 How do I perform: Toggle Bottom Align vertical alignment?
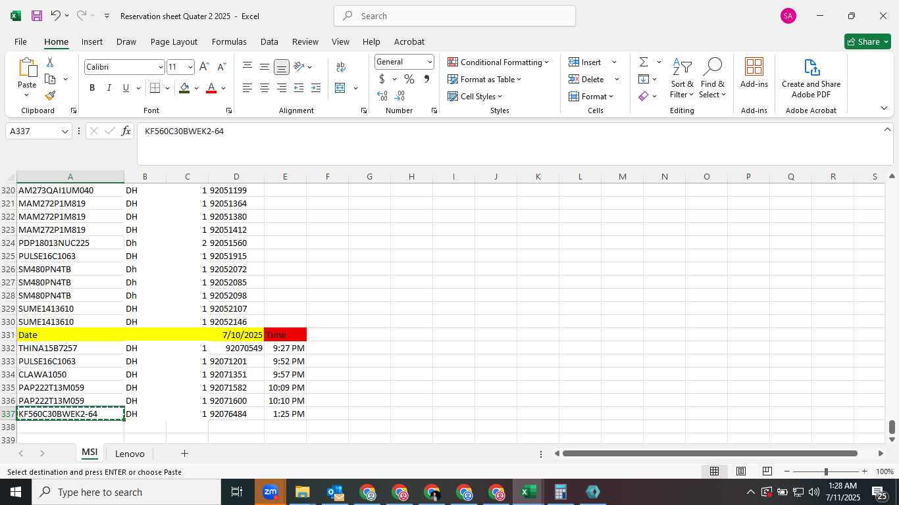(x=282, y=67)
